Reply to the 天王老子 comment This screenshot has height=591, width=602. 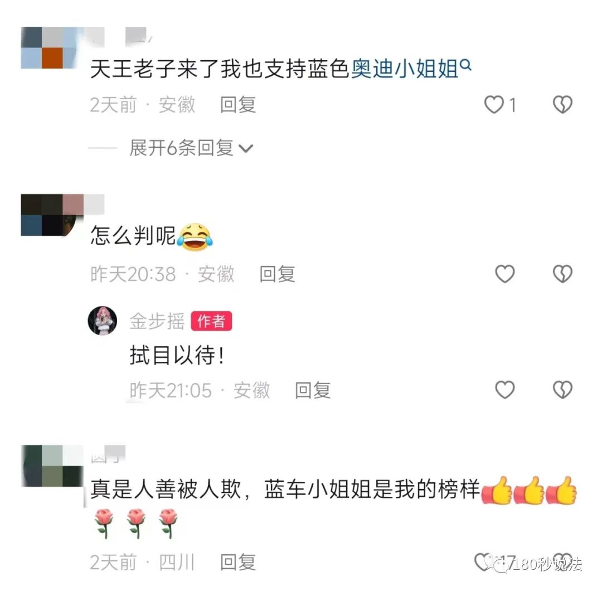point(238,105)
